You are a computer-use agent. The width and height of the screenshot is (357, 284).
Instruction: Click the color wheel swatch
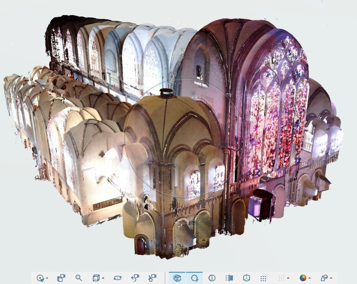(x=303, y=278)
